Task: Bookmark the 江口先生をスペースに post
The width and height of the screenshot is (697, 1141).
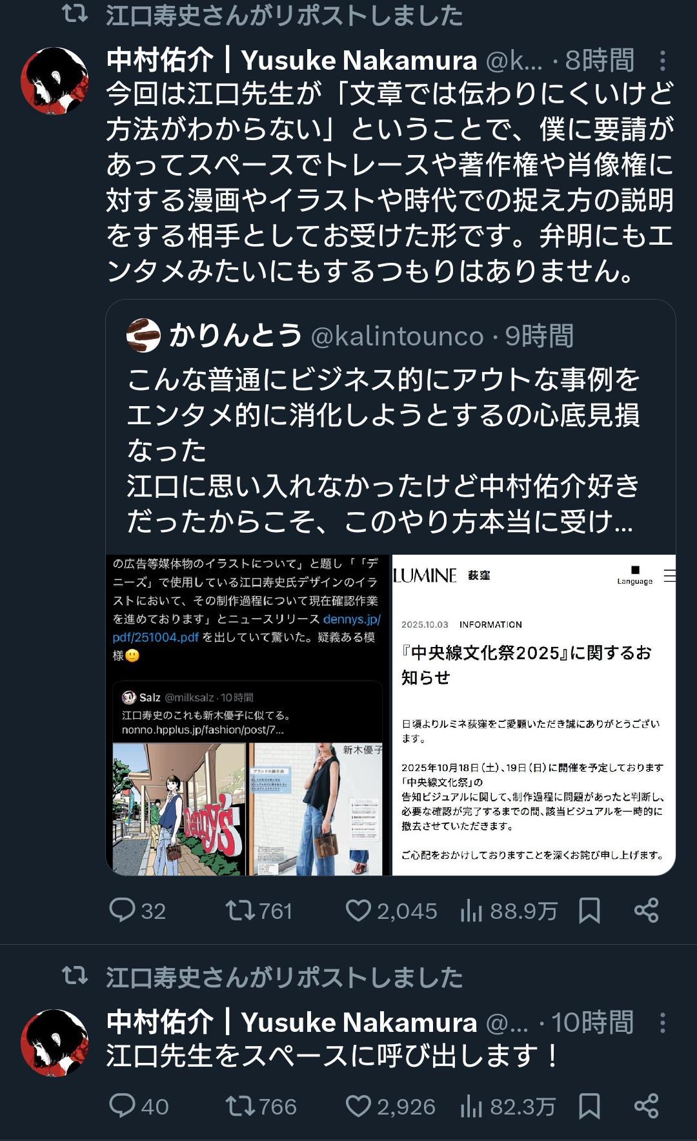Action: 589,1107
